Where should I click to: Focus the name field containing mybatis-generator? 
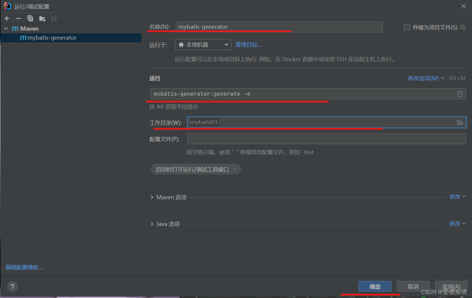tap(279, 27)
